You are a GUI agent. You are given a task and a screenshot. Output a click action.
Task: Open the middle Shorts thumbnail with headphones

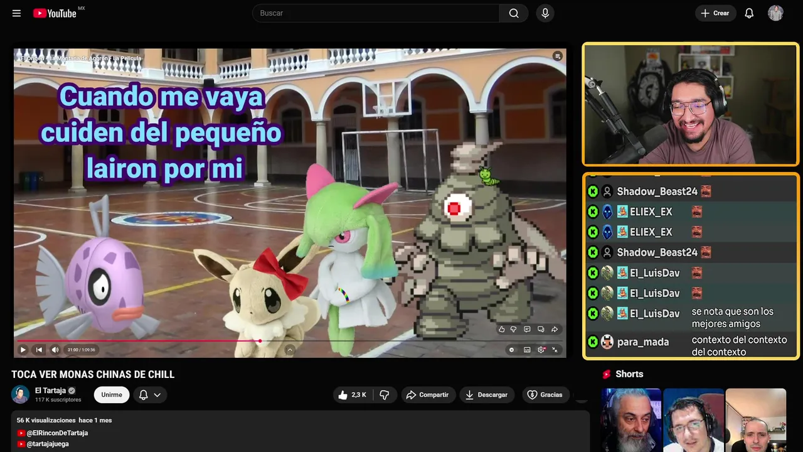click(x=693, y=420)
